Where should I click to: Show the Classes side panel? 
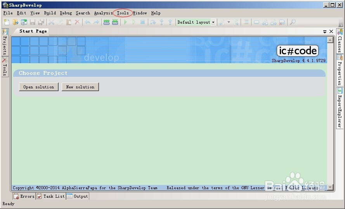coord(340,41)
